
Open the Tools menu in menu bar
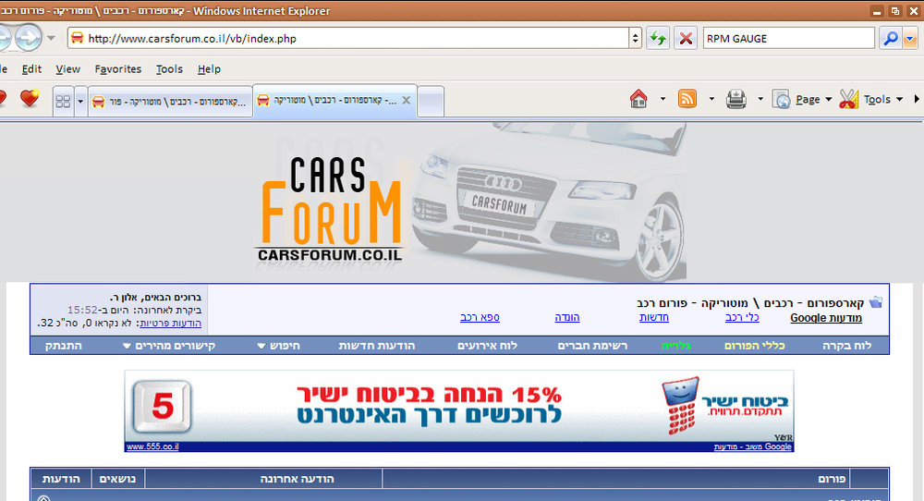[169, 69]
